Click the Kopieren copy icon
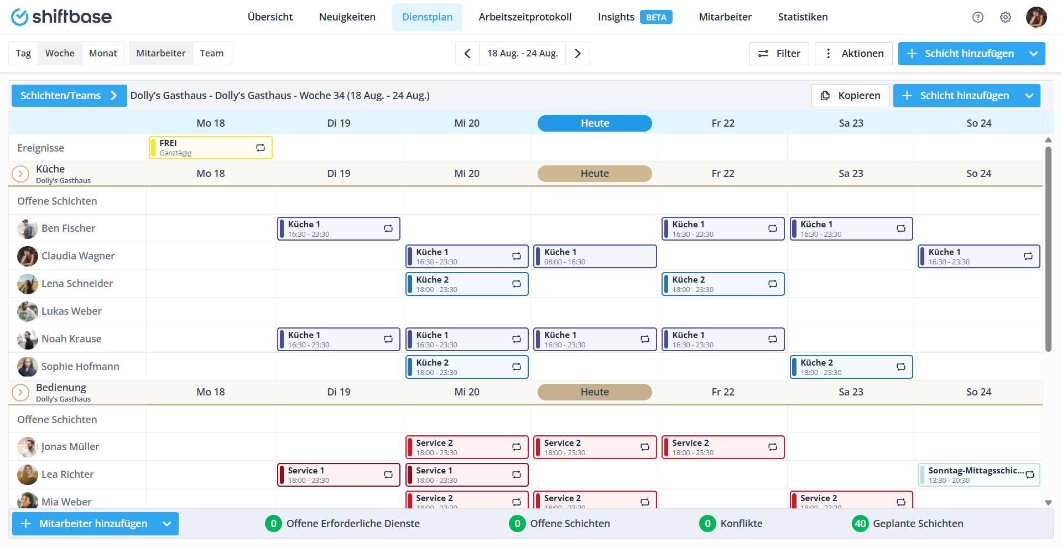1062x547 pixels. click(x=825, y=96)
